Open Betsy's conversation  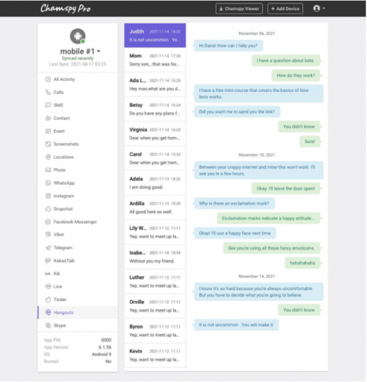[x=155, y=109]
